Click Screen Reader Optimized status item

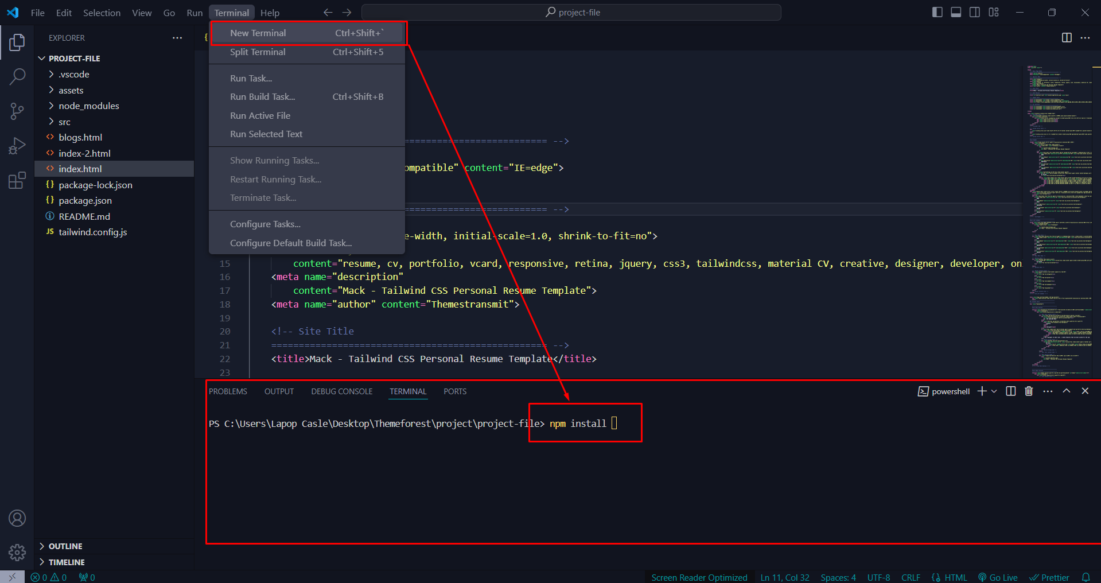tap(699, 577)
